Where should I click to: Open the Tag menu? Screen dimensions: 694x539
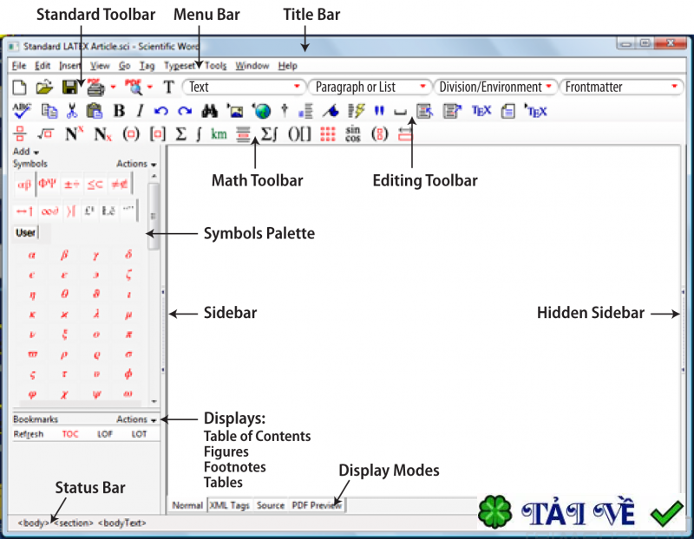coord(147,66)
